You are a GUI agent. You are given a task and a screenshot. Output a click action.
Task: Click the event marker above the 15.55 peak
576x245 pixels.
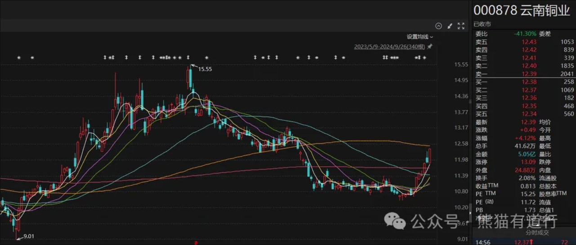point(188,57)
